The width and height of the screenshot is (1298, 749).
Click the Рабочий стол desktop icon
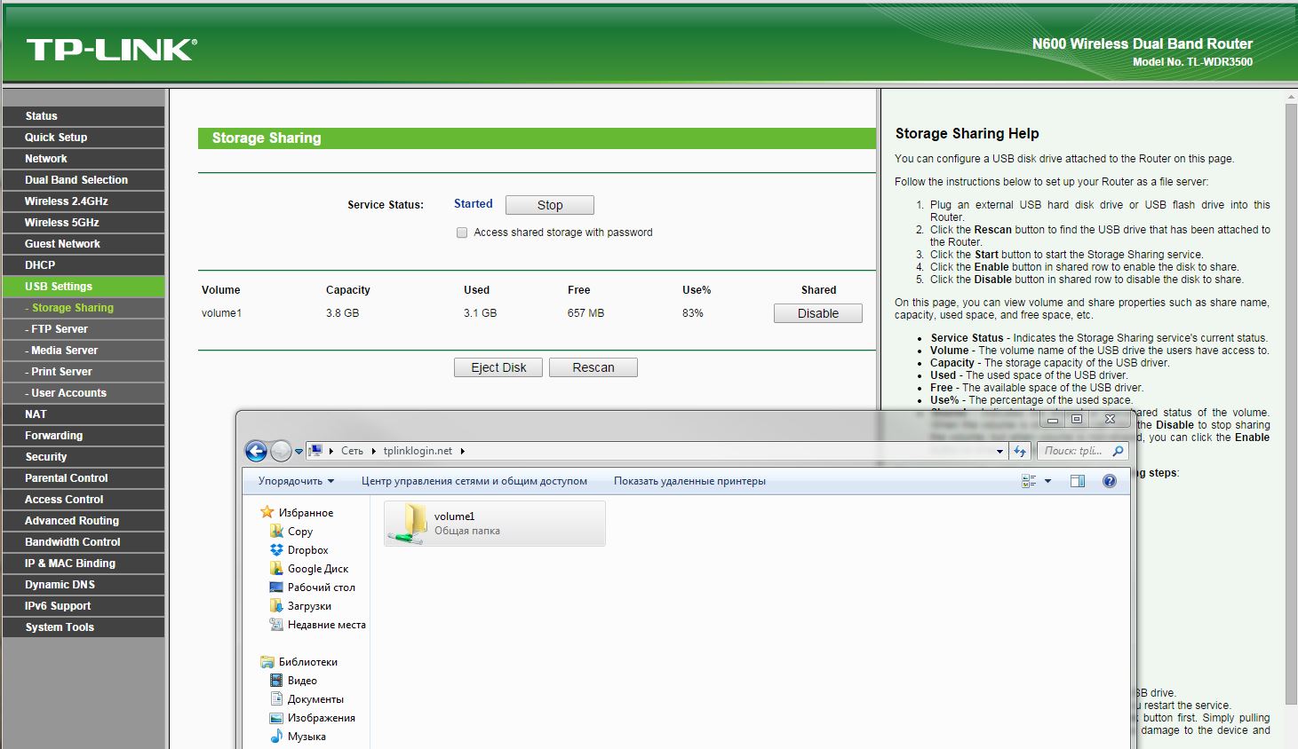[x=276, y=587]
